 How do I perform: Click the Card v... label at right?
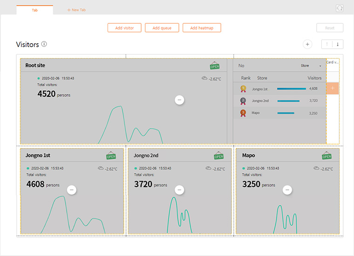(332, 62)
